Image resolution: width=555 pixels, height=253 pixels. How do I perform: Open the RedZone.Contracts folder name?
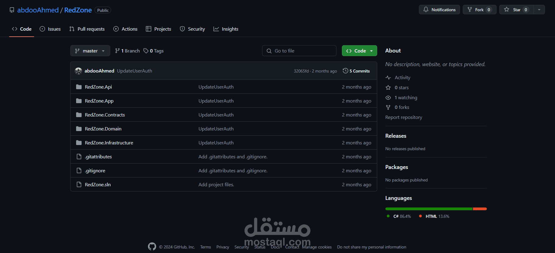[x=105, y=115]
